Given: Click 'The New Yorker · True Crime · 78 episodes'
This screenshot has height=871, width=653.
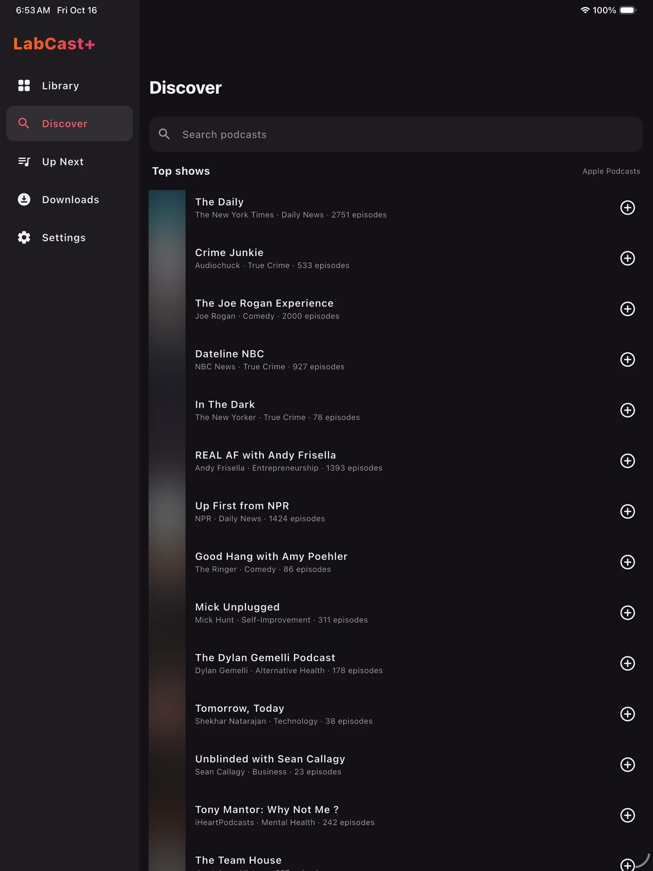Looking at the screenshot, I should coord(278,418).
